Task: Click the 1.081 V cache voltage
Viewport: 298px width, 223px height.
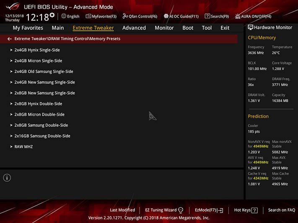Action: pos(254,184)
